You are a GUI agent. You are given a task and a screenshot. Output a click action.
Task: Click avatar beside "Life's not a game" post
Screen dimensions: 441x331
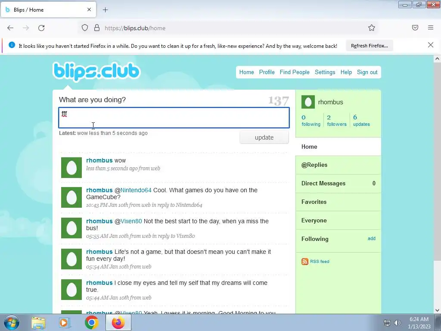(x=71, y=259)
